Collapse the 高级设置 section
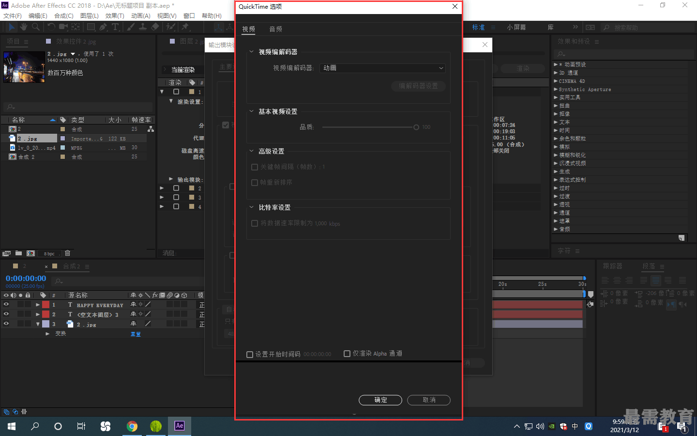The image size is (697, 436). [x=251, y=151]
